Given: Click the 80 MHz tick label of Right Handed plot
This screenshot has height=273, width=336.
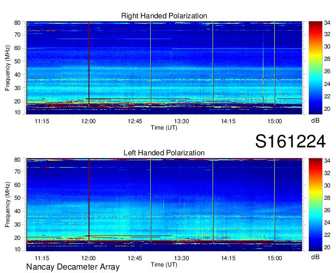Looking at the screenshot, I should [x=17, y=23].
